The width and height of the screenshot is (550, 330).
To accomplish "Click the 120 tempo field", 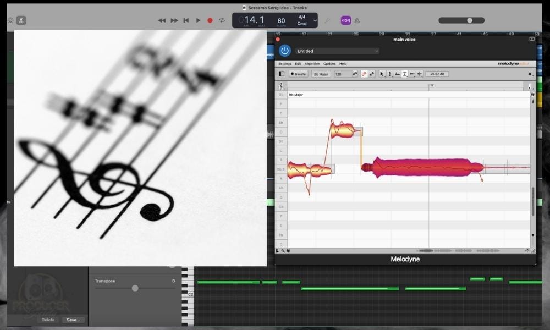I will [342, 74].
